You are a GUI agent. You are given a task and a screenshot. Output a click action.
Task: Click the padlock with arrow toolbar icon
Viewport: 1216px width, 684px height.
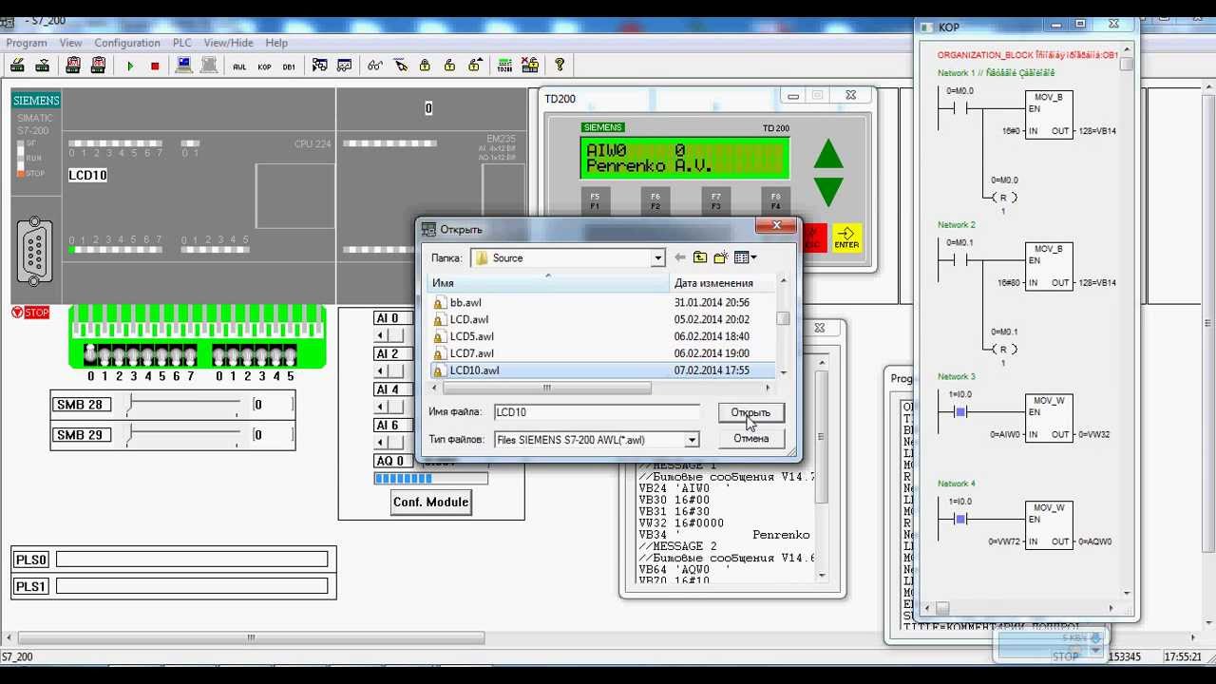click(474, 66)
